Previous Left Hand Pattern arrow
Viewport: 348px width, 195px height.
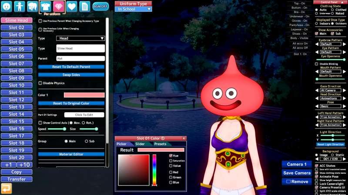point(317,117)
